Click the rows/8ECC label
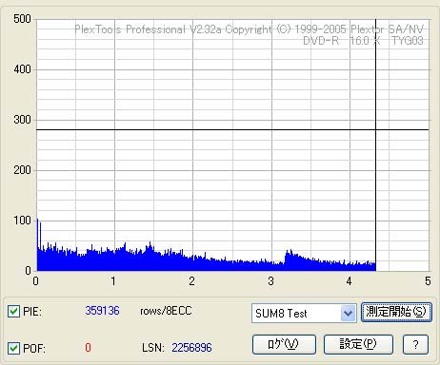This screenshot has width=440, height=365. coord(166,311)
